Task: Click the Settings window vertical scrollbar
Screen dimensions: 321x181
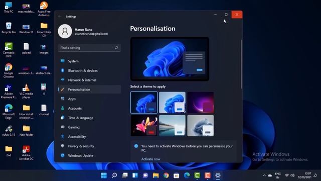Action: [241, 64]
